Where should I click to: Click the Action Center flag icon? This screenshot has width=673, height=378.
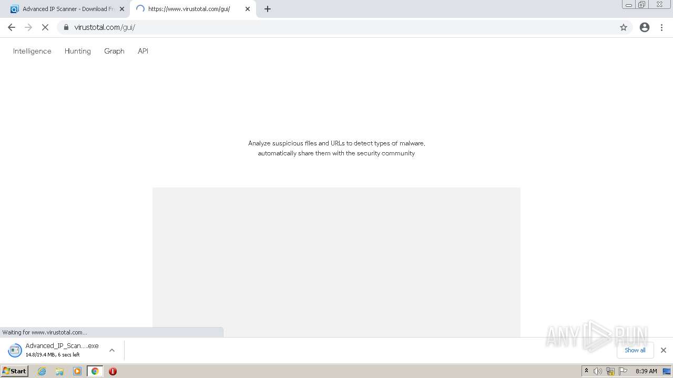coord(623,371)
